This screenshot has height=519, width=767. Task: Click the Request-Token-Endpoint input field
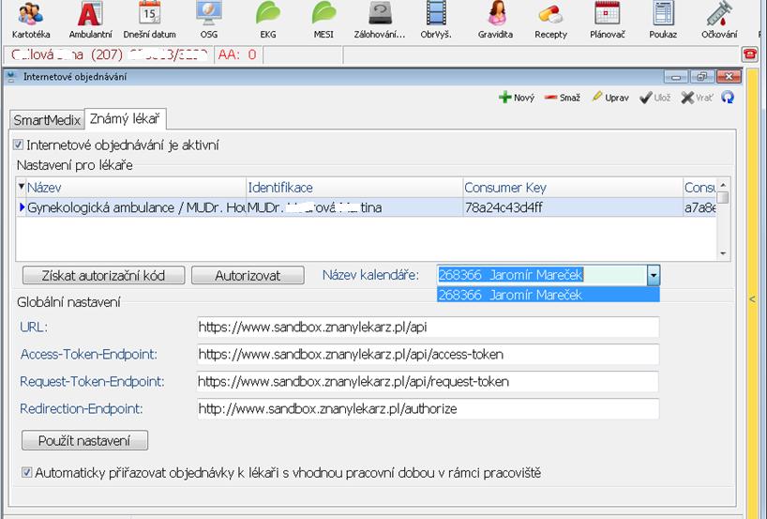coord(428,381)
